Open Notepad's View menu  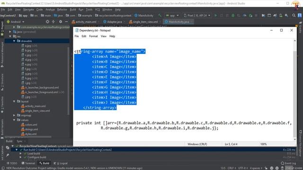(103, 36)
